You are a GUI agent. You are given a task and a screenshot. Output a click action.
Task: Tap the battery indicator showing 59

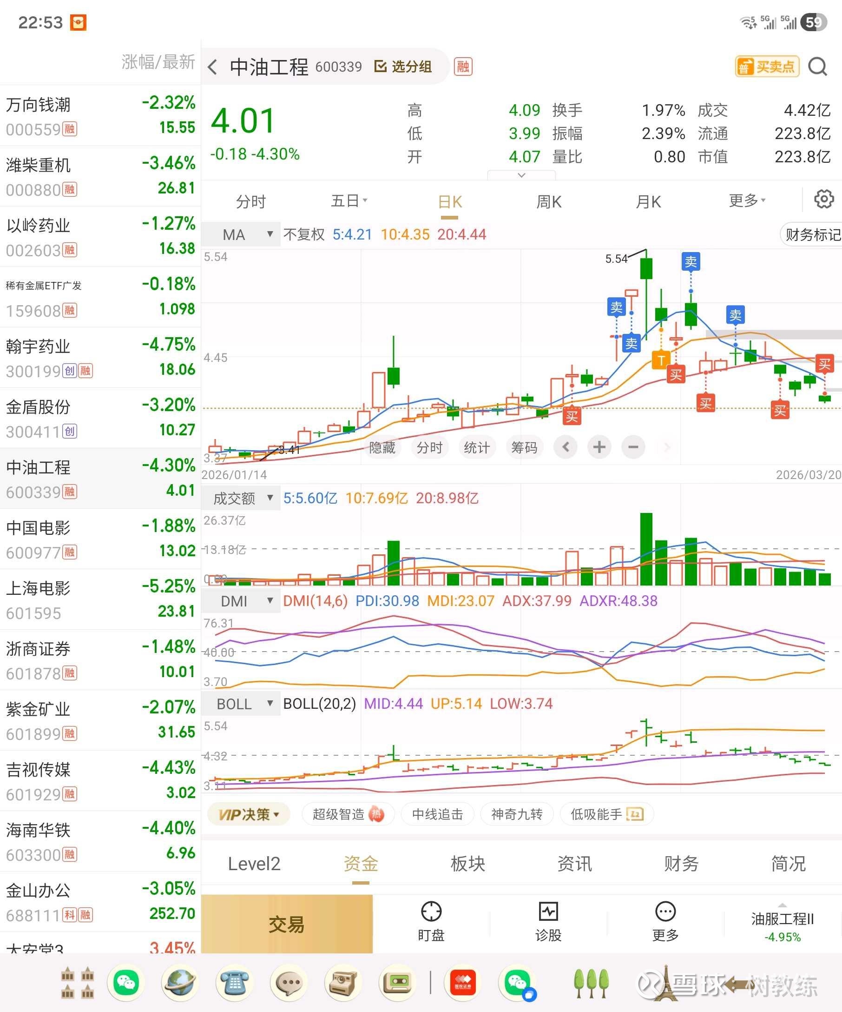pos(813,22)
